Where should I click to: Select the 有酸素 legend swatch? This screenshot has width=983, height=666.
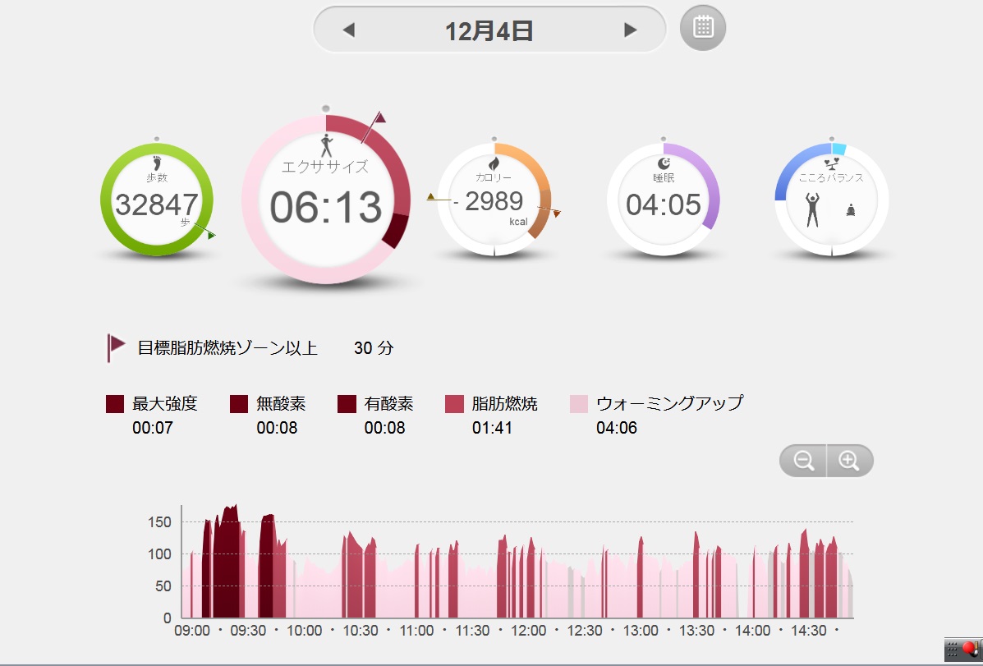click(x=347, y=404)
